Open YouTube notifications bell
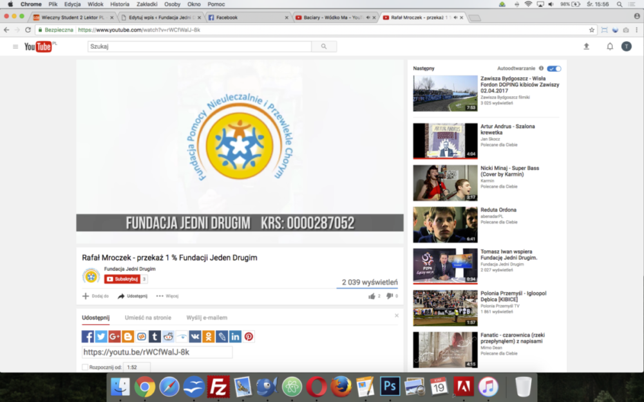This screenshot has width=644, height=402. click(x=610, y=46)
